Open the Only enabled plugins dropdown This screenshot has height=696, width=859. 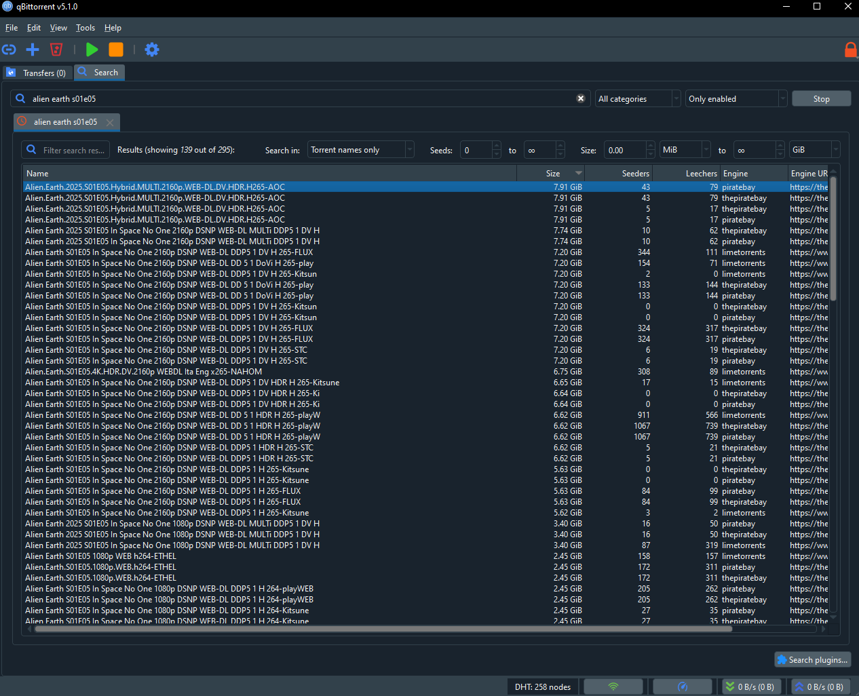click(x=736, y=98)
